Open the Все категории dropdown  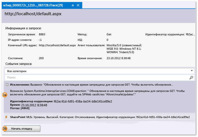click(99, 71)
